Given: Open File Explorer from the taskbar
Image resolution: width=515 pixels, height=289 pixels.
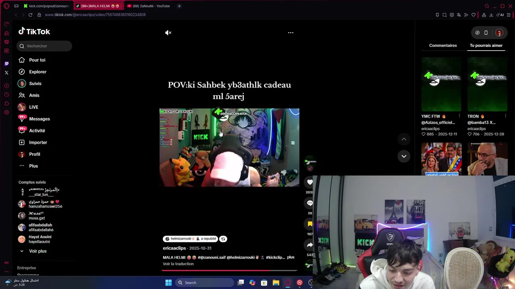Looking at the screenshot, I should [276, 283].
